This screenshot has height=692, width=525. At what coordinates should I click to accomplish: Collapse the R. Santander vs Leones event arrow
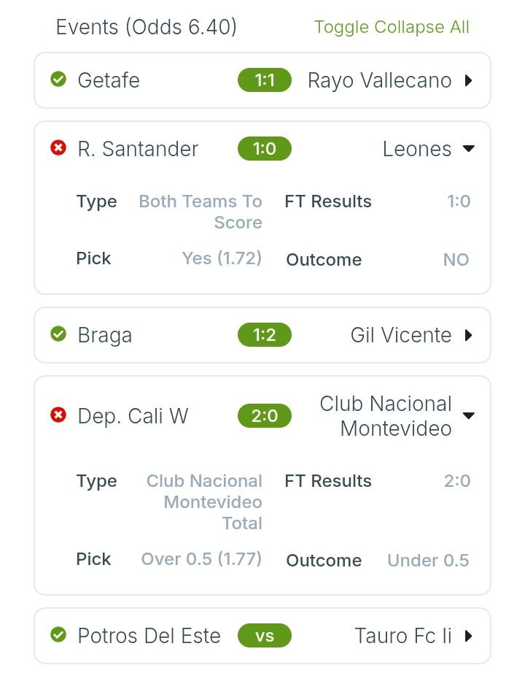pyautogui.click(x=469, y=149)
